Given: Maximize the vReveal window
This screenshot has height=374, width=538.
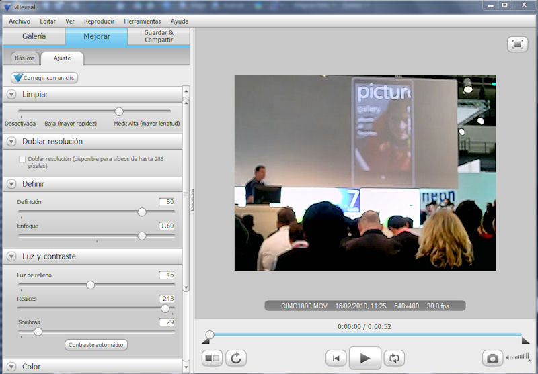Looking at the screenshot, I should 505,5.
